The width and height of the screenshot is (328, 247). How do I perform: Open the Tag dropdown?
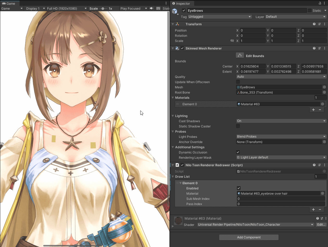[x=220, y=17]
